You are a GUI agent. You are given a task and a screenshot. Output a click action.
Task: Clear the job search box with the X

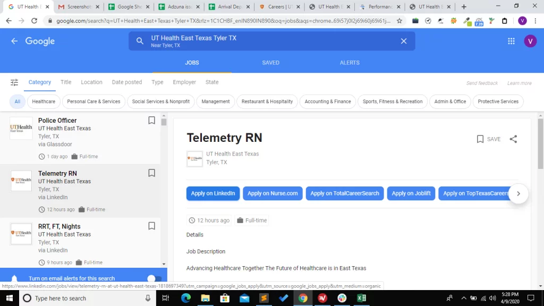click(x=404, y=41)
